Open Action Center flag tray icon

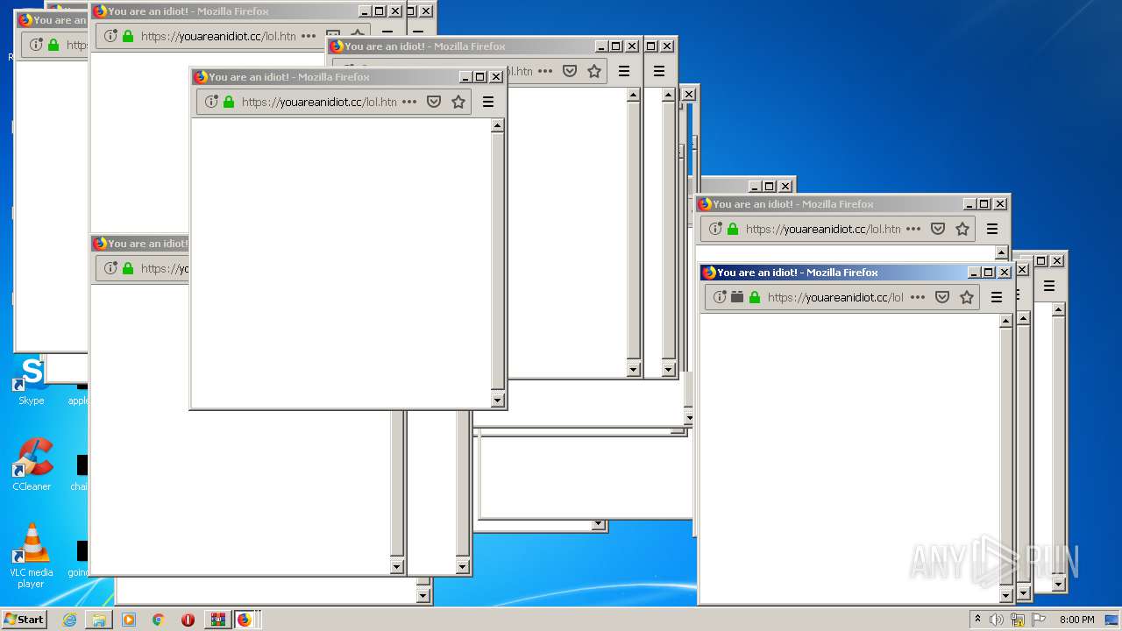coord(1039,620)
